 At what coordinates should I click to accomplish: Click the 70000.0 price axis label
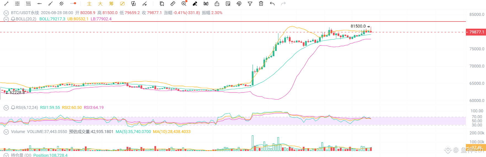pos(477,66)
